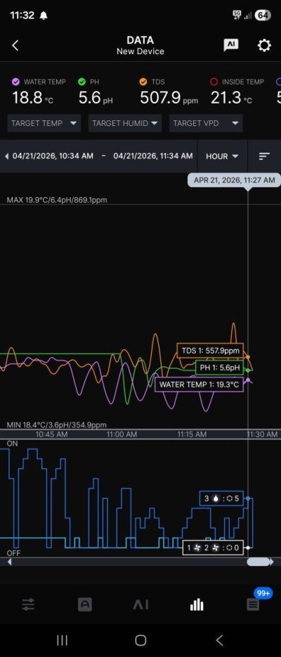Click inside temp value 21.3 °C
The width and height of the screenshot is (281, 657).
(231, 98)
